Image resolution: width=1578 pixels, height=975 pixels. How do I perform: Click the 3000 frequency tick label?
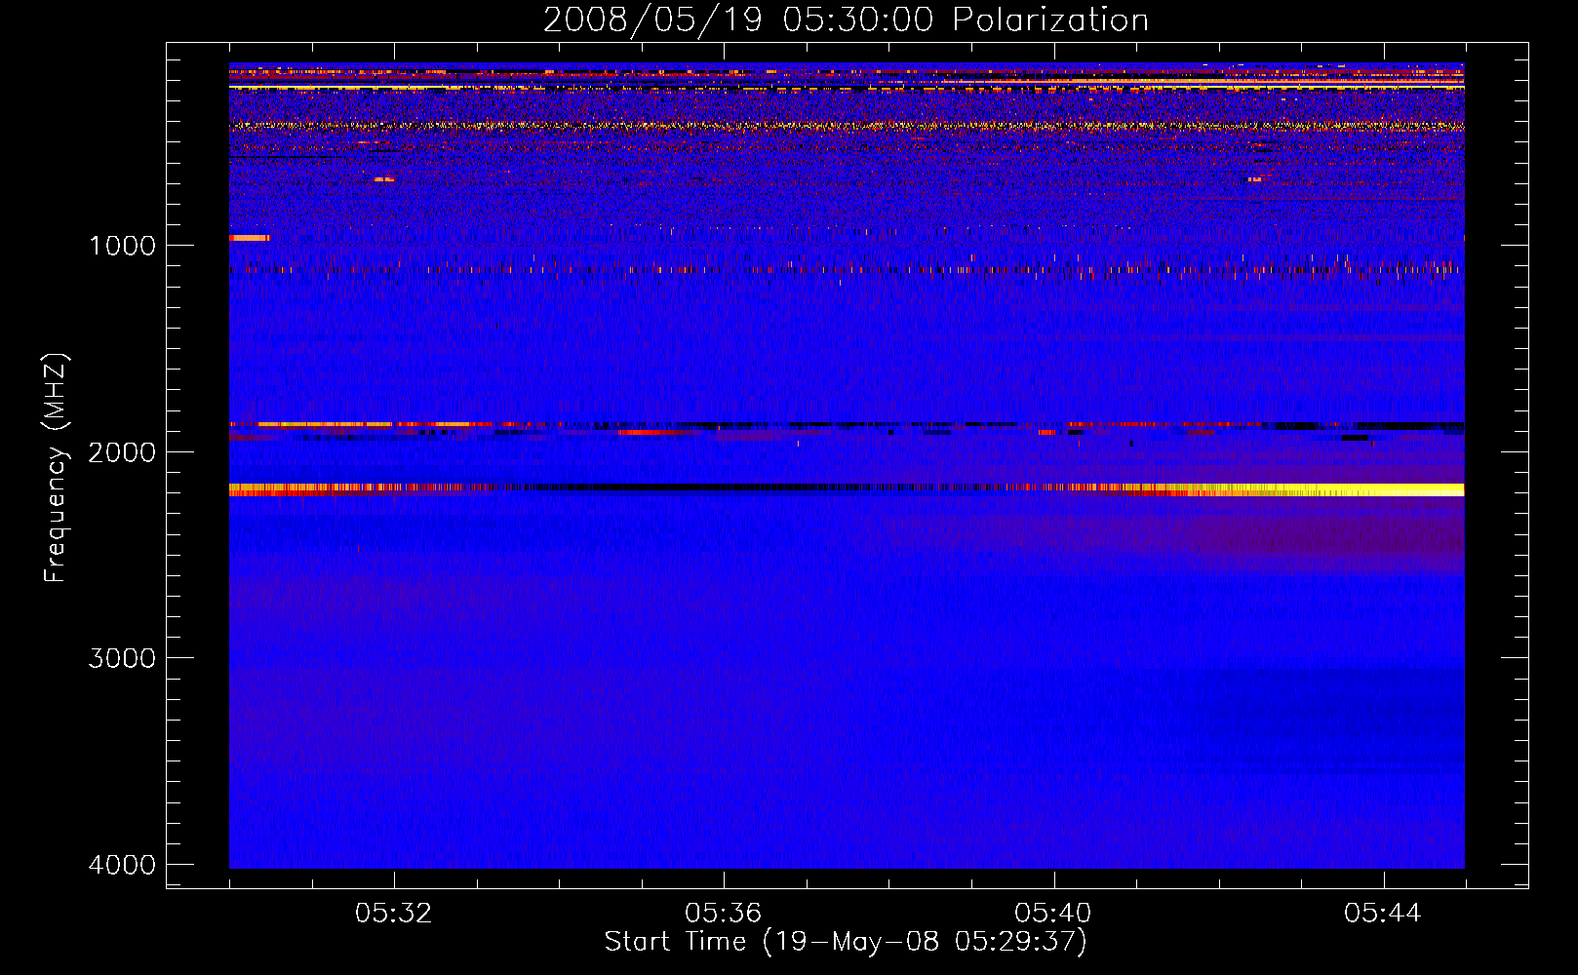point(122,658)
